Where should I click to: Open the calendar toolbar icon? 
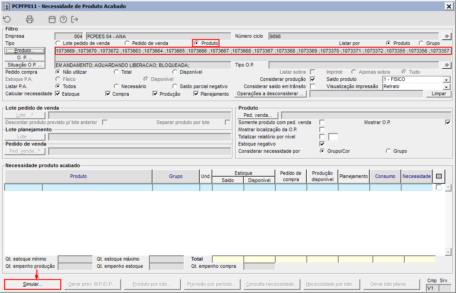[52, 19]
